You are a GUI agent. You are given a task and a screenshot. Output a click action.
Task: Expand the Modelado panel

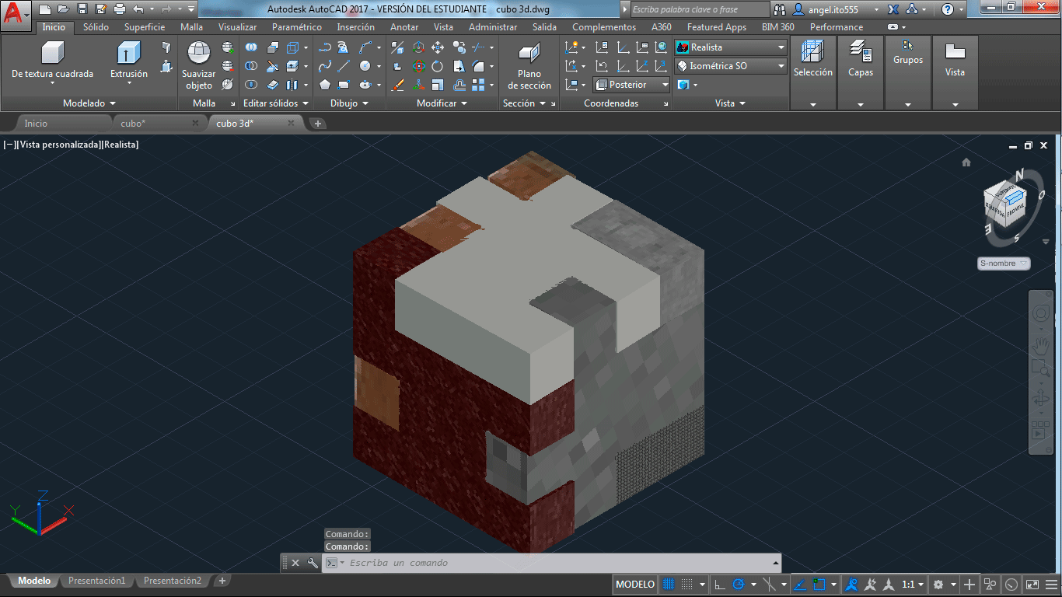tap(89, 103)
